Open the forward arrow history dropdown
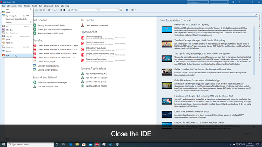The image size is (262, 147). tap(136, 10)
